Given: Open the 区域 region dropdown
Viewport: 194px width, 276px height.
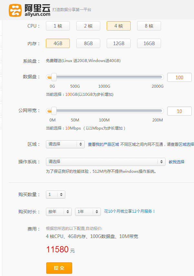Looking at the screenshot, I should (65, 144).
